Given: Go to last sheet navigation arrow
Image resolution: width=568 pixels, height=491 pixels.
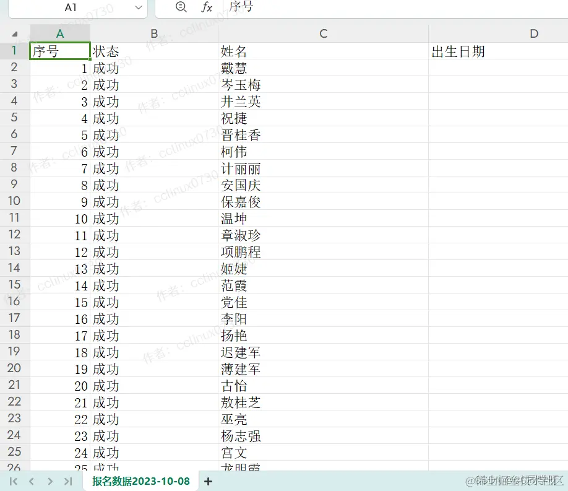Looking at the screenshot, I should pyautogui.click(x=68, y=481).
